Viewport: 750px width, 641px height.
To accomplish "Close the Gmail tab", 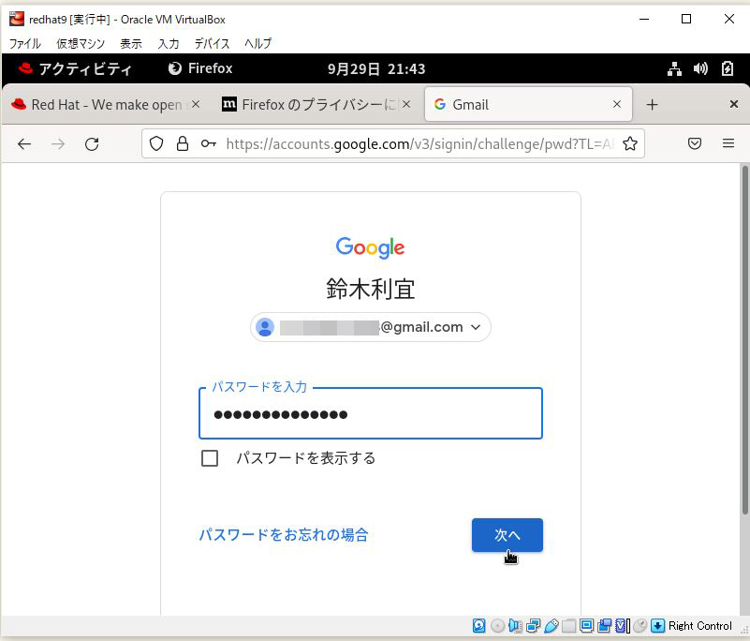I will [x=617, y=104].
